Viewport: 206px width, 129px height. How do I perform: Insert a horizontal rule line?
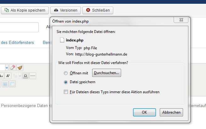(33, 76)
